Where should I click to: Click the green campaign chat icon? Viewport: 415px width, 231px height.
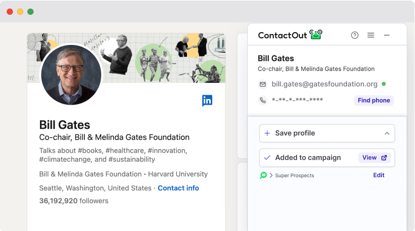coord(263,175)
